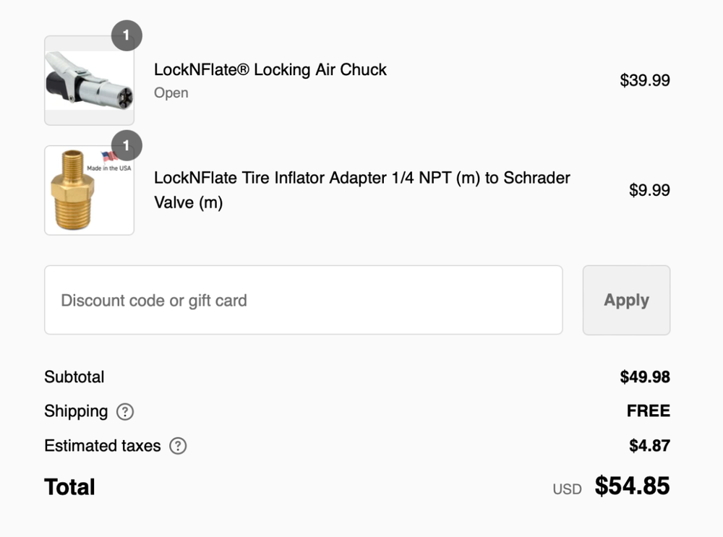Click the $54.85 total amount
723x537 pixels.
pyautogui.click(x=632, y=486)
